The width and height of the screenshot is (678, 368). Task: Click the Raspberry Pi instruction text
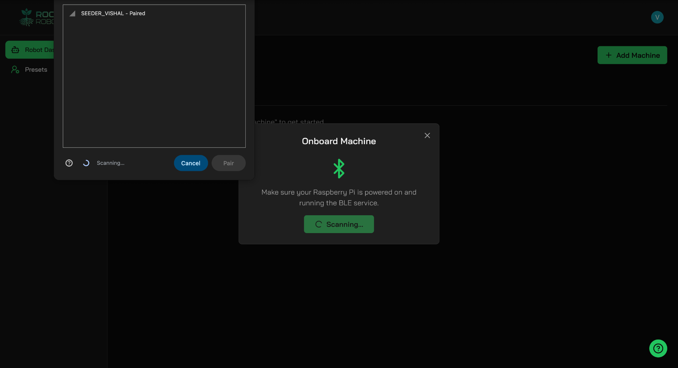coord(339,198)
